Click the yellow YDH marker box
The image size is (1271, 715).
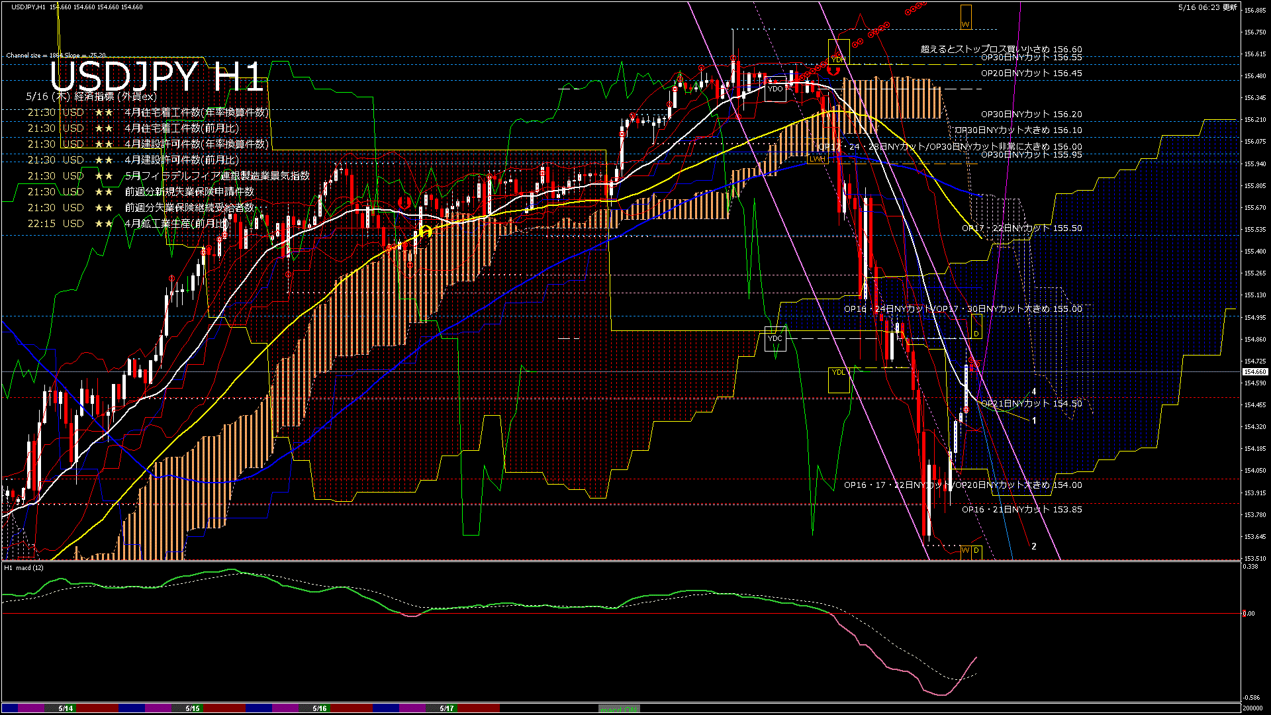point(838,52)
